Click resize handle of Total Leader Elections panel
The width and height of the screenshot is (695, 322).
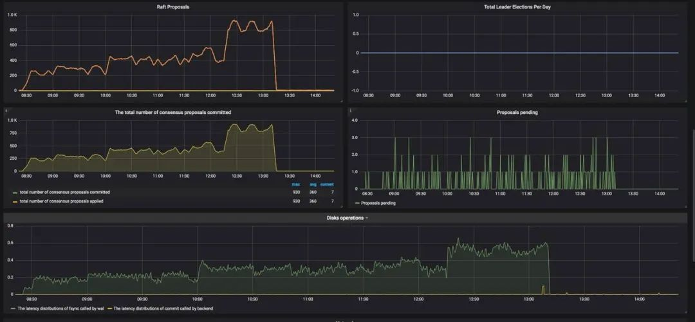(685, 101)
